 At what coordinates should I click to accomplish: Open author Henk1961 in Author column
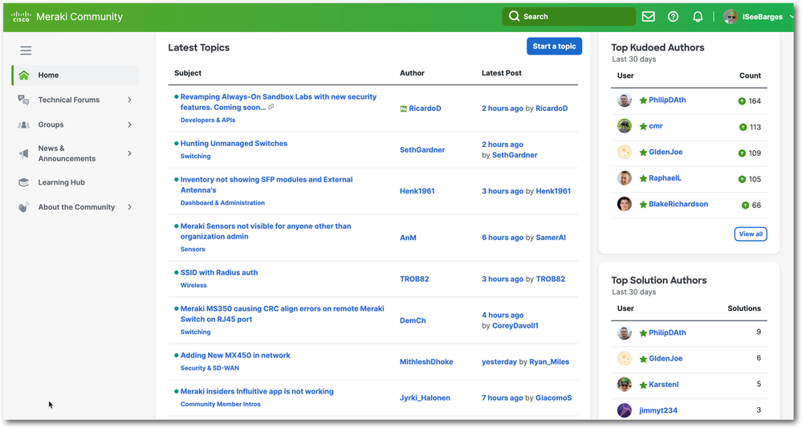(x=417, y=191)
